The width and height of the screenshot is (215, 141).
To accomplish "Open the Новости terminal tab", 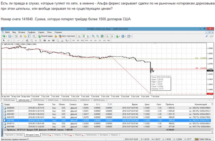I will coord(46,135).
